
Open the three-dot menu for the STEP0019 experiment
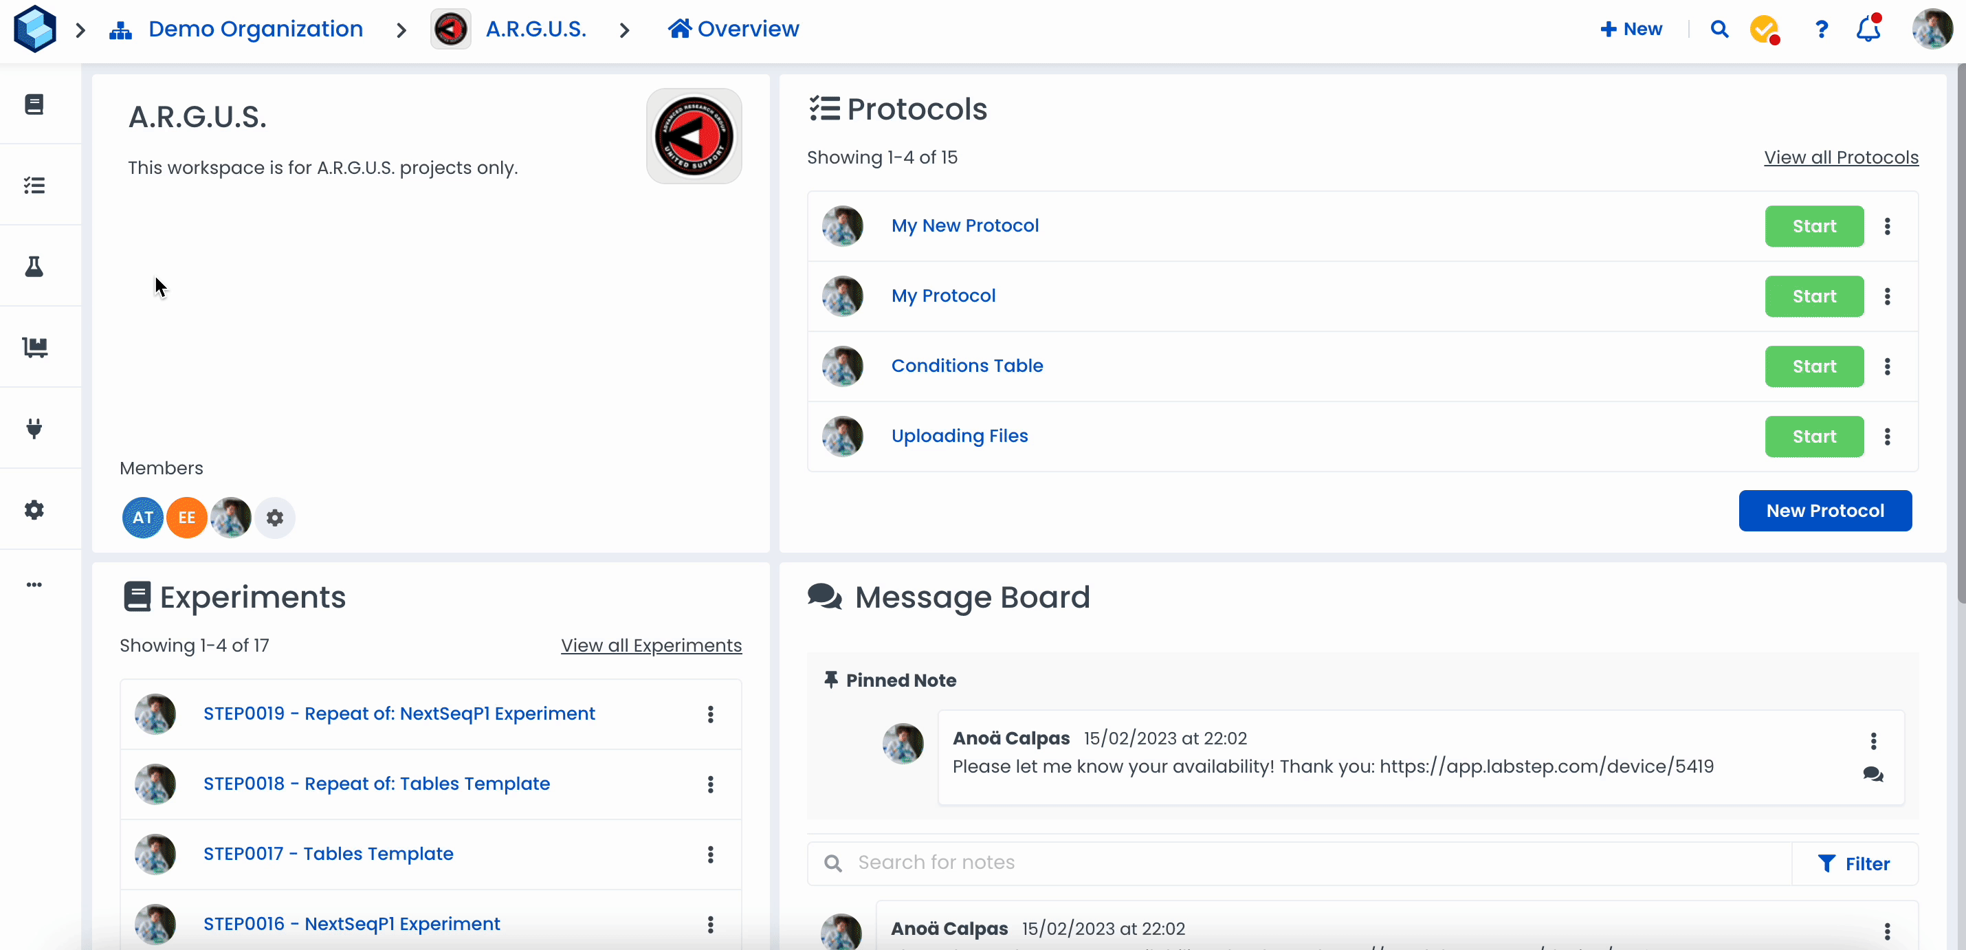tap(710, 714)
